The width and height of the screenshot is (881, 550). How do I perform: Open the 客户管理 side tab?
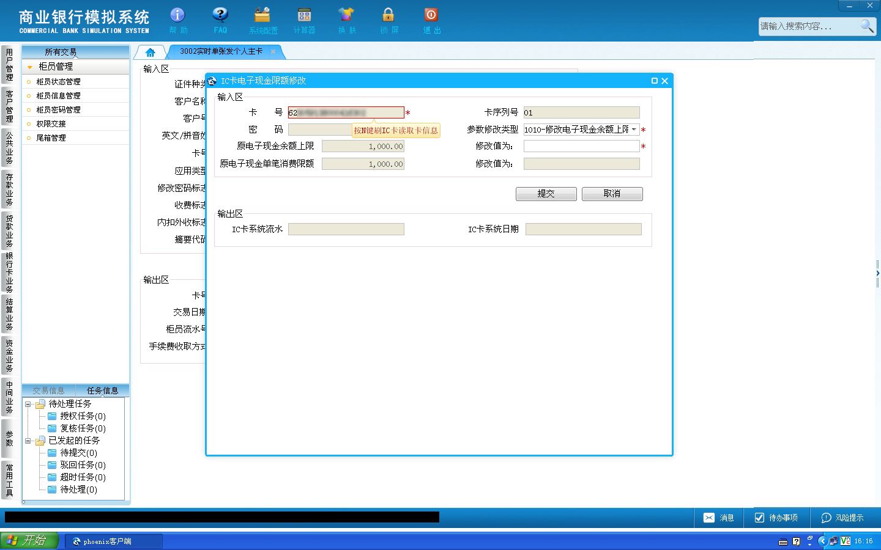(9, 106)
